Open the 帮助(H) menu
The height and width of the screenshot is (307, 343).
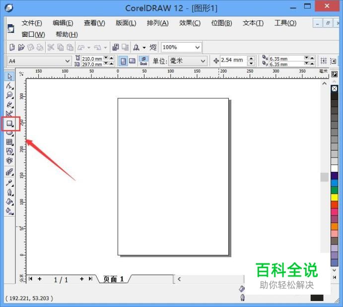[67, 34]
